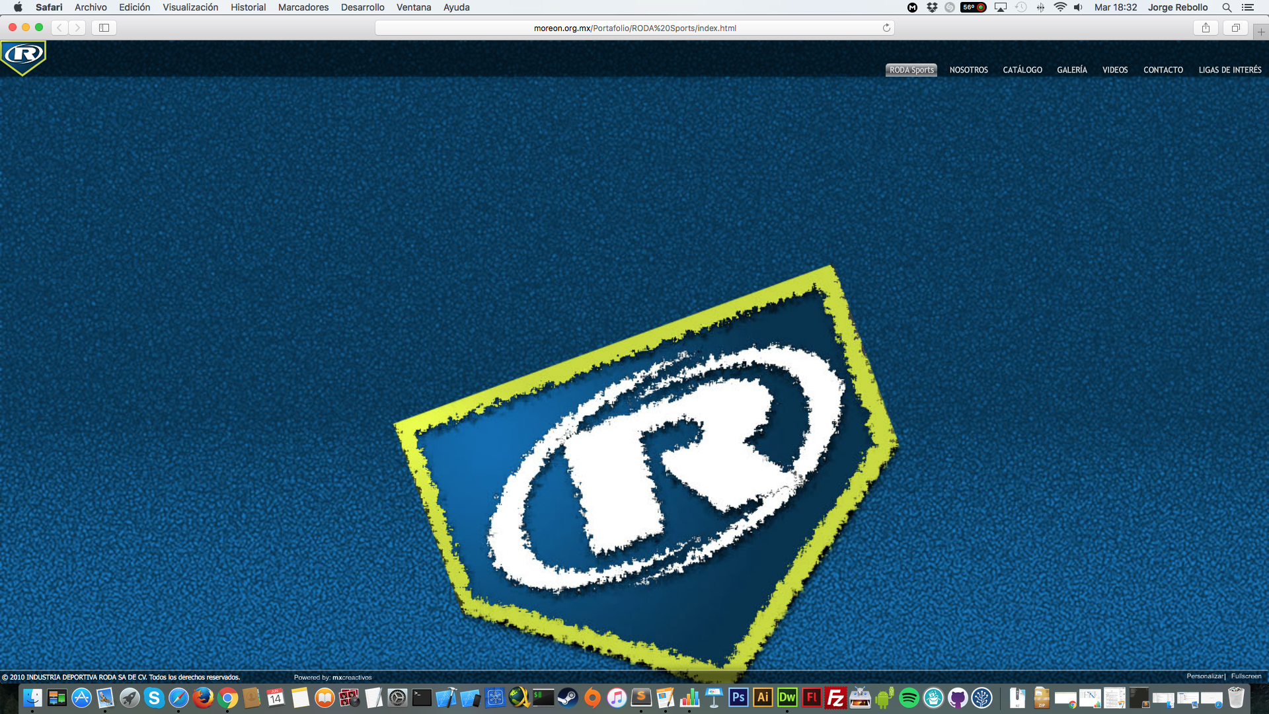Open Finder from the Dock

(32, 697)
